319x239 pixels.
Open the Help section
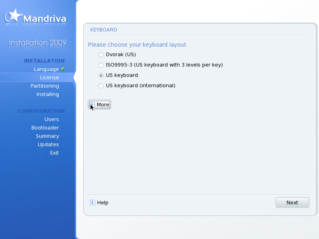point(99,203)
